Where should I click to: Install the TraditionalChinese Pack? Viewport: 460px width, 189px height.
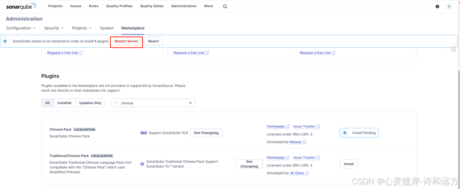point(349,164)
